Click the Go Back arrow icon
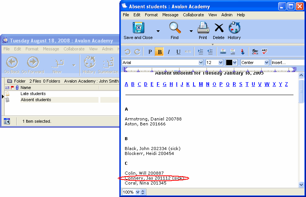306x197 pixels. click(x=12, y=62)
